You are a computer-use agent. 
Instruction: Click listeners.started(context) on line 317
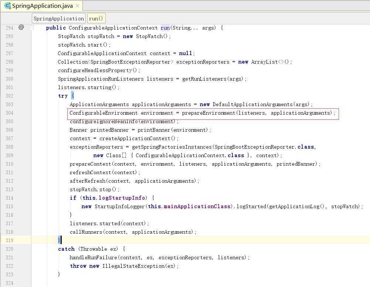coord(108,223)
